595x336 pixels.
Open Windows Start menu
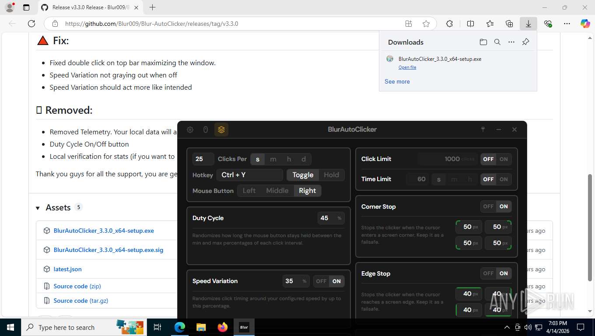(10, 327)
